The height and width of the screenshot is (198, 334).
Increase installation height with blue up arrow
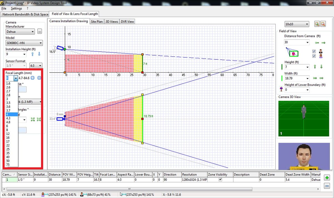click(x=33, y=54)
